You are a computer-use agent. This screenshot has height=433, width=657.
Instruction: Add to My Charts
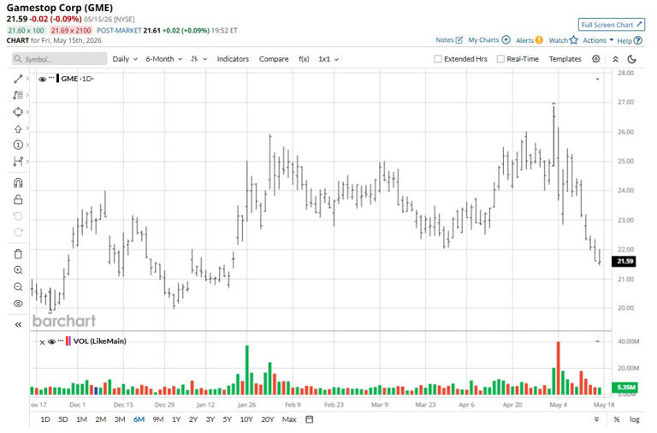(x=489, y=40)
